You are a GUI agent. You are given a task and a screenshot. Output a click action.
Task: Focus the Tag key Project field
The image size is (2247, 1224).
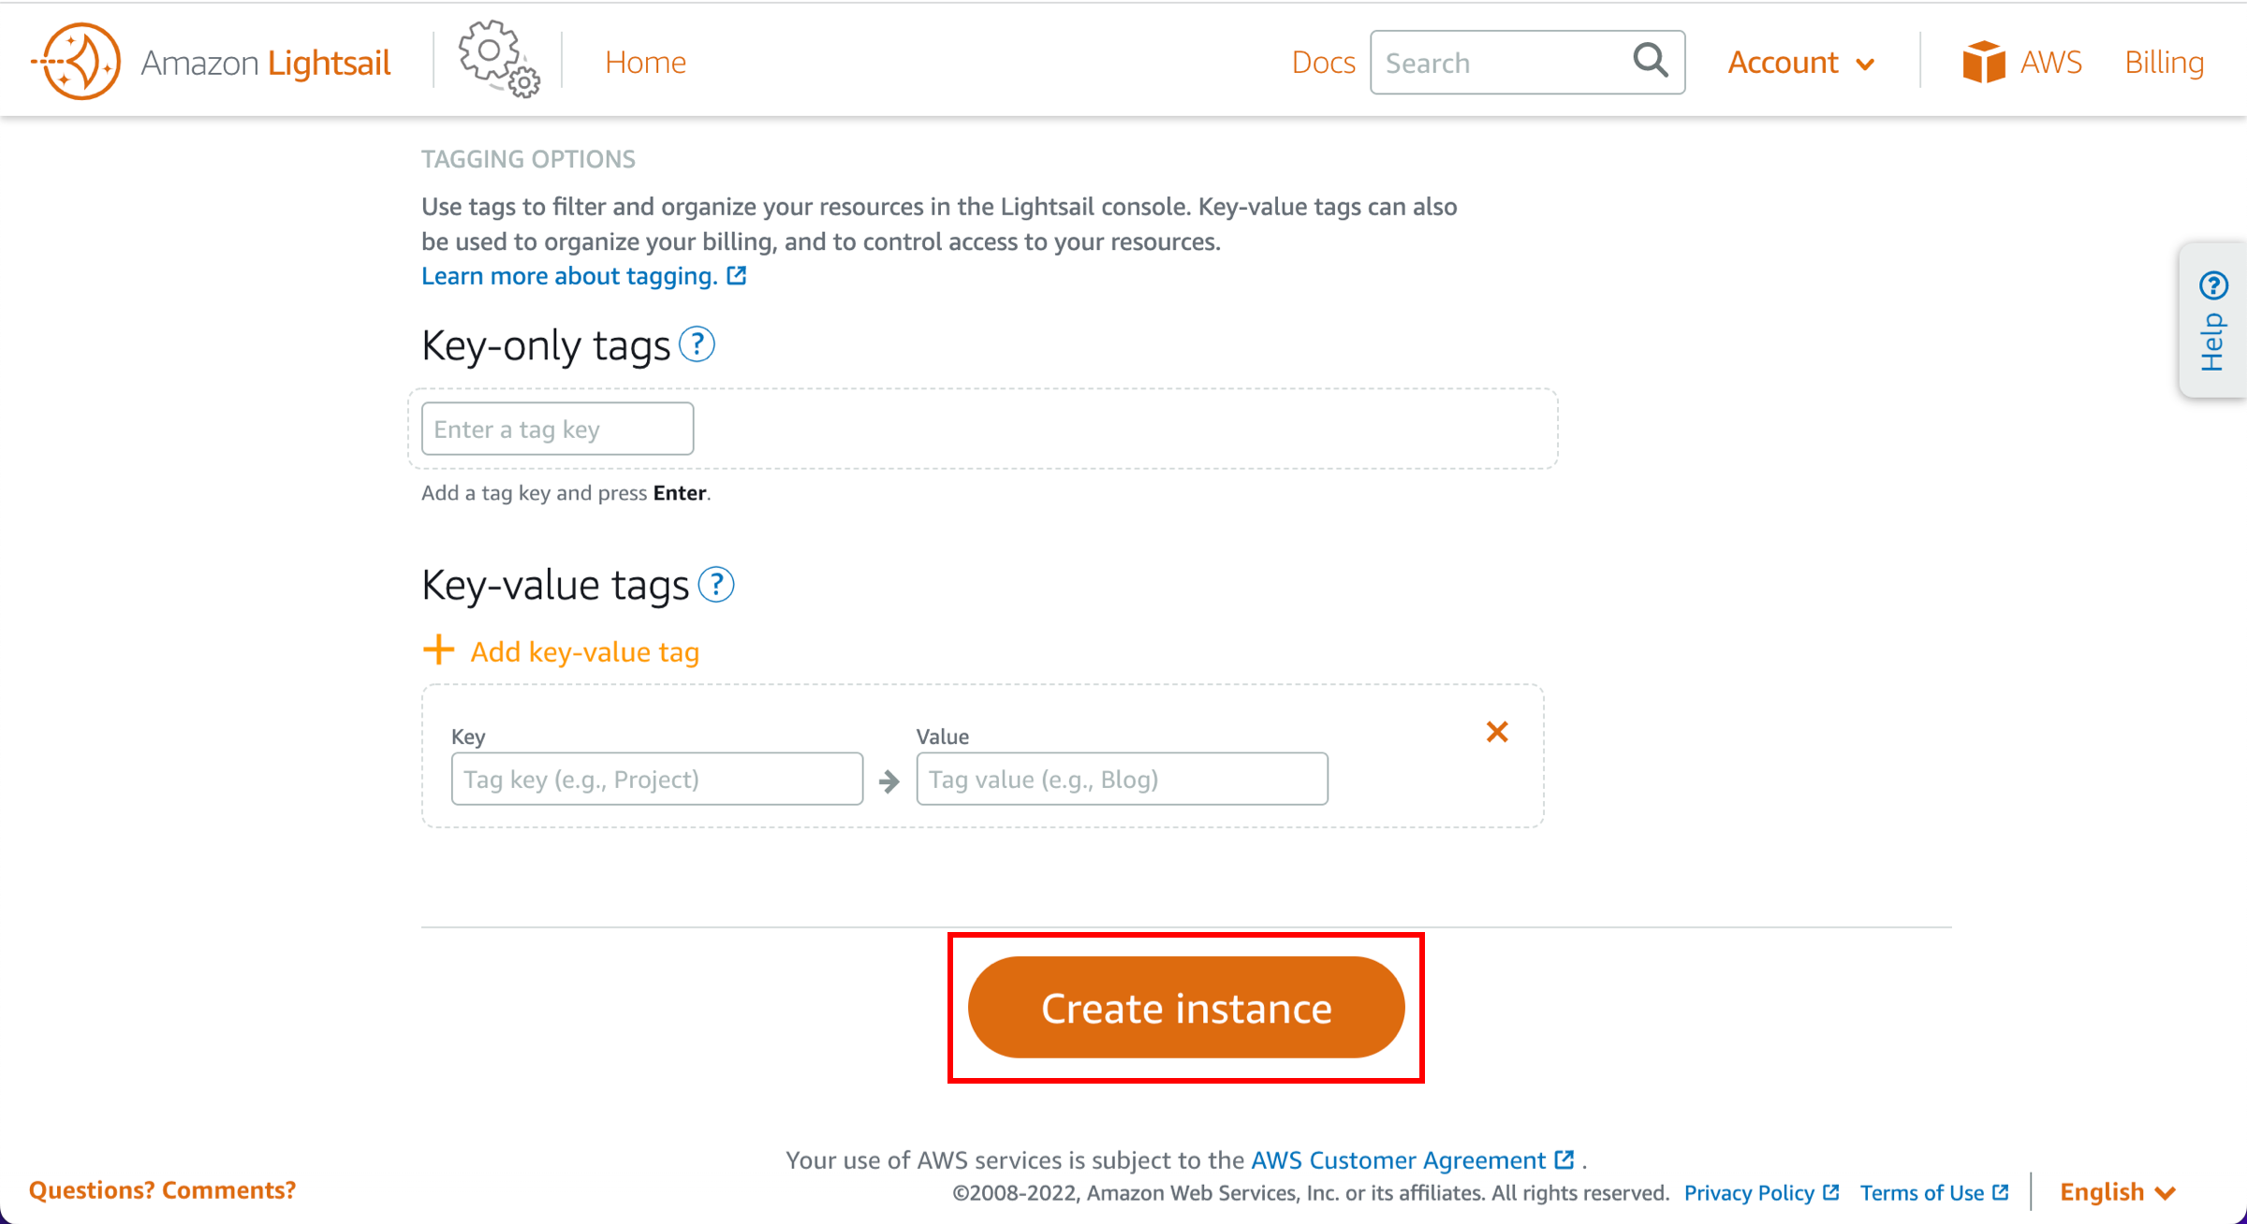coord(656,779)
